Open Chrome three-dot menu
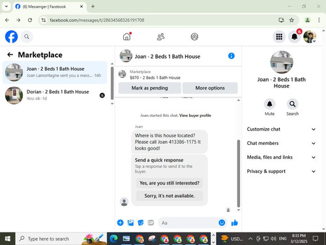This screenshot has width=326, height=245. [319, 20]
